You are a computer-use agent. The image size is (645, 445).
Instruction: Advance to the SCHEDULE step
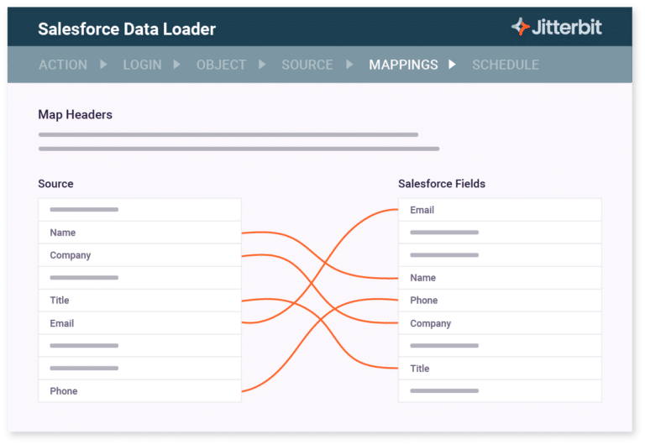pos(506,65)
